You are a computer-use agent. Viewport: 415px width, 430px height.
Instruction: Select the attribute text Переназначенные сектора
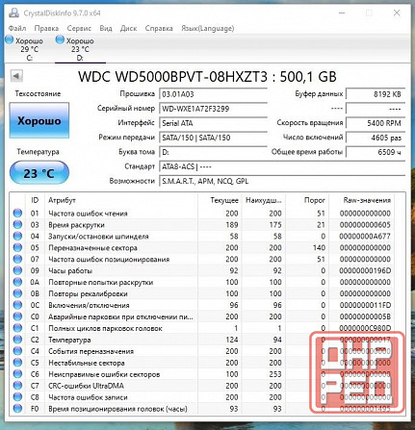pos(92,248)
